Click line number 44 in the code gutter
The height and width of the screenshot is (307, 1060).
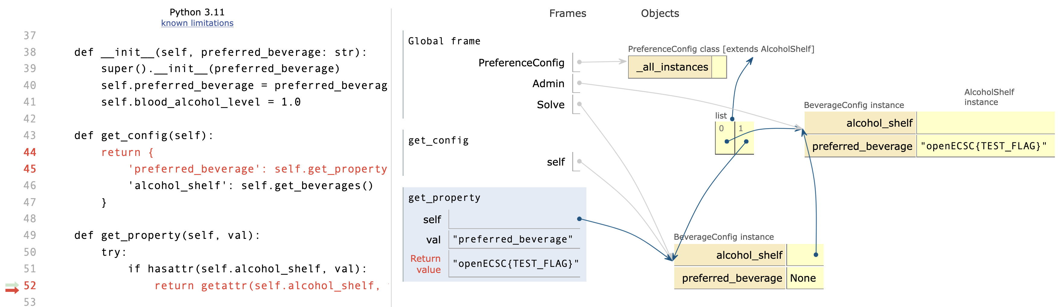(30, 152)
